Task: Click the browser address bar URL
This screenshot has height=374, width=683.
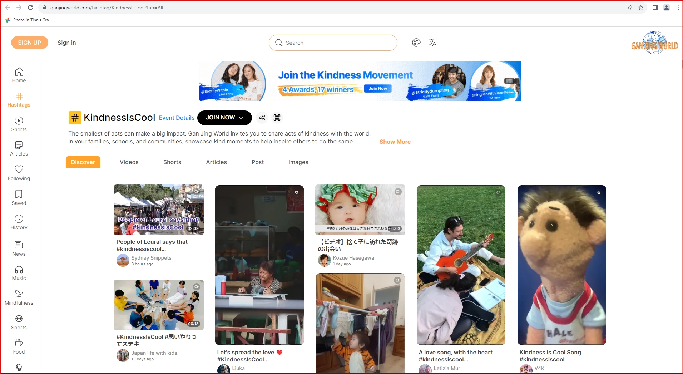Action: 107,8
